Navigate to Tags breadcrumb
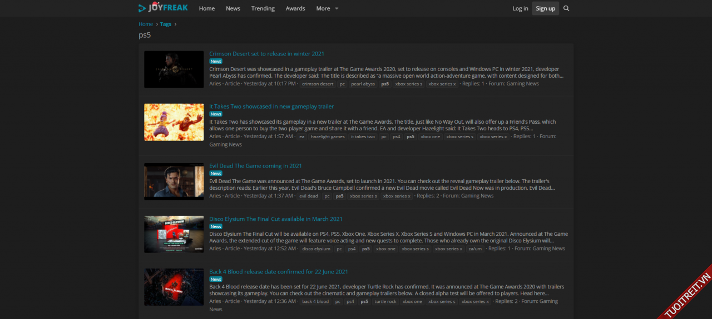Screen dimensions: 712x319 point(166,24)
